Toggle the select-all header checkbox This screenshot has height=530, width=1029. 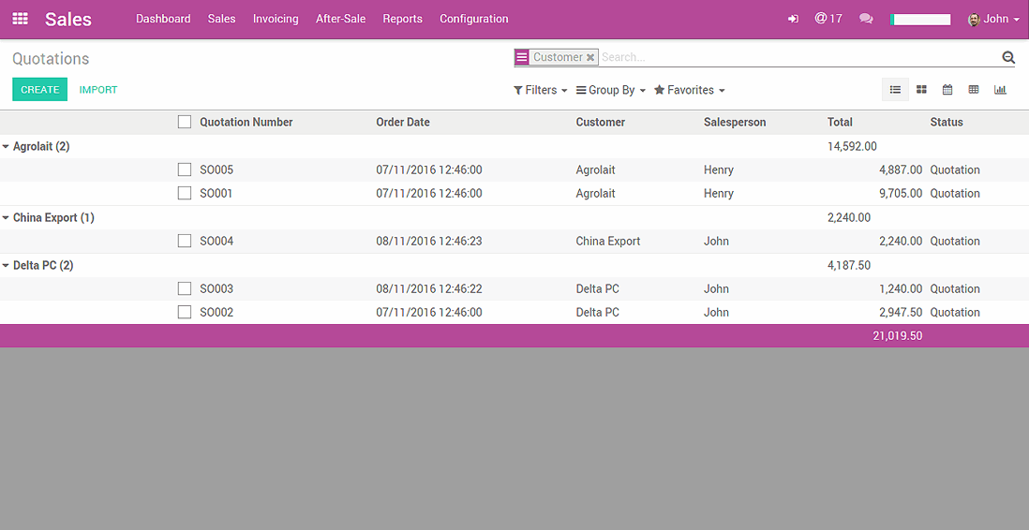pos(185,122)
